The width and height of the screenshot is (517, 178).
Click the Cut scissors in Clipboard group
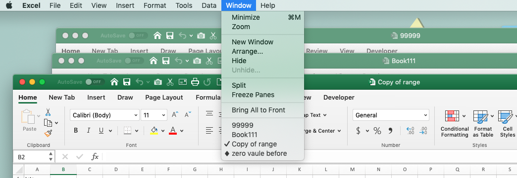[48, 112]
